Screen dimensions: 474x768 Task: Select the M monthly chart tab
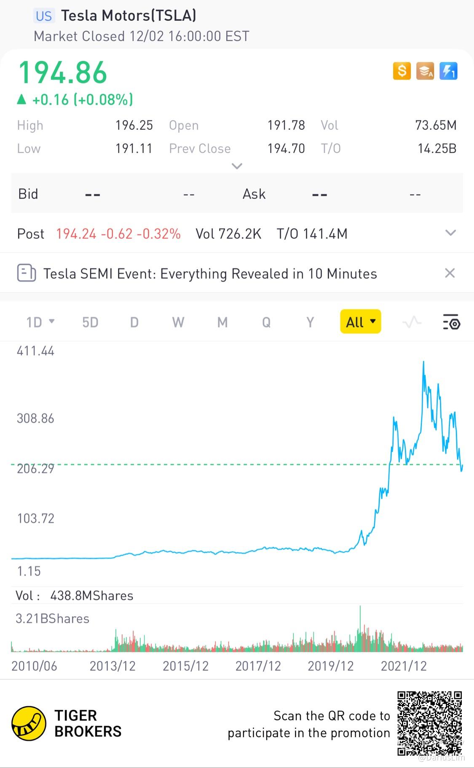click(222, 322)
